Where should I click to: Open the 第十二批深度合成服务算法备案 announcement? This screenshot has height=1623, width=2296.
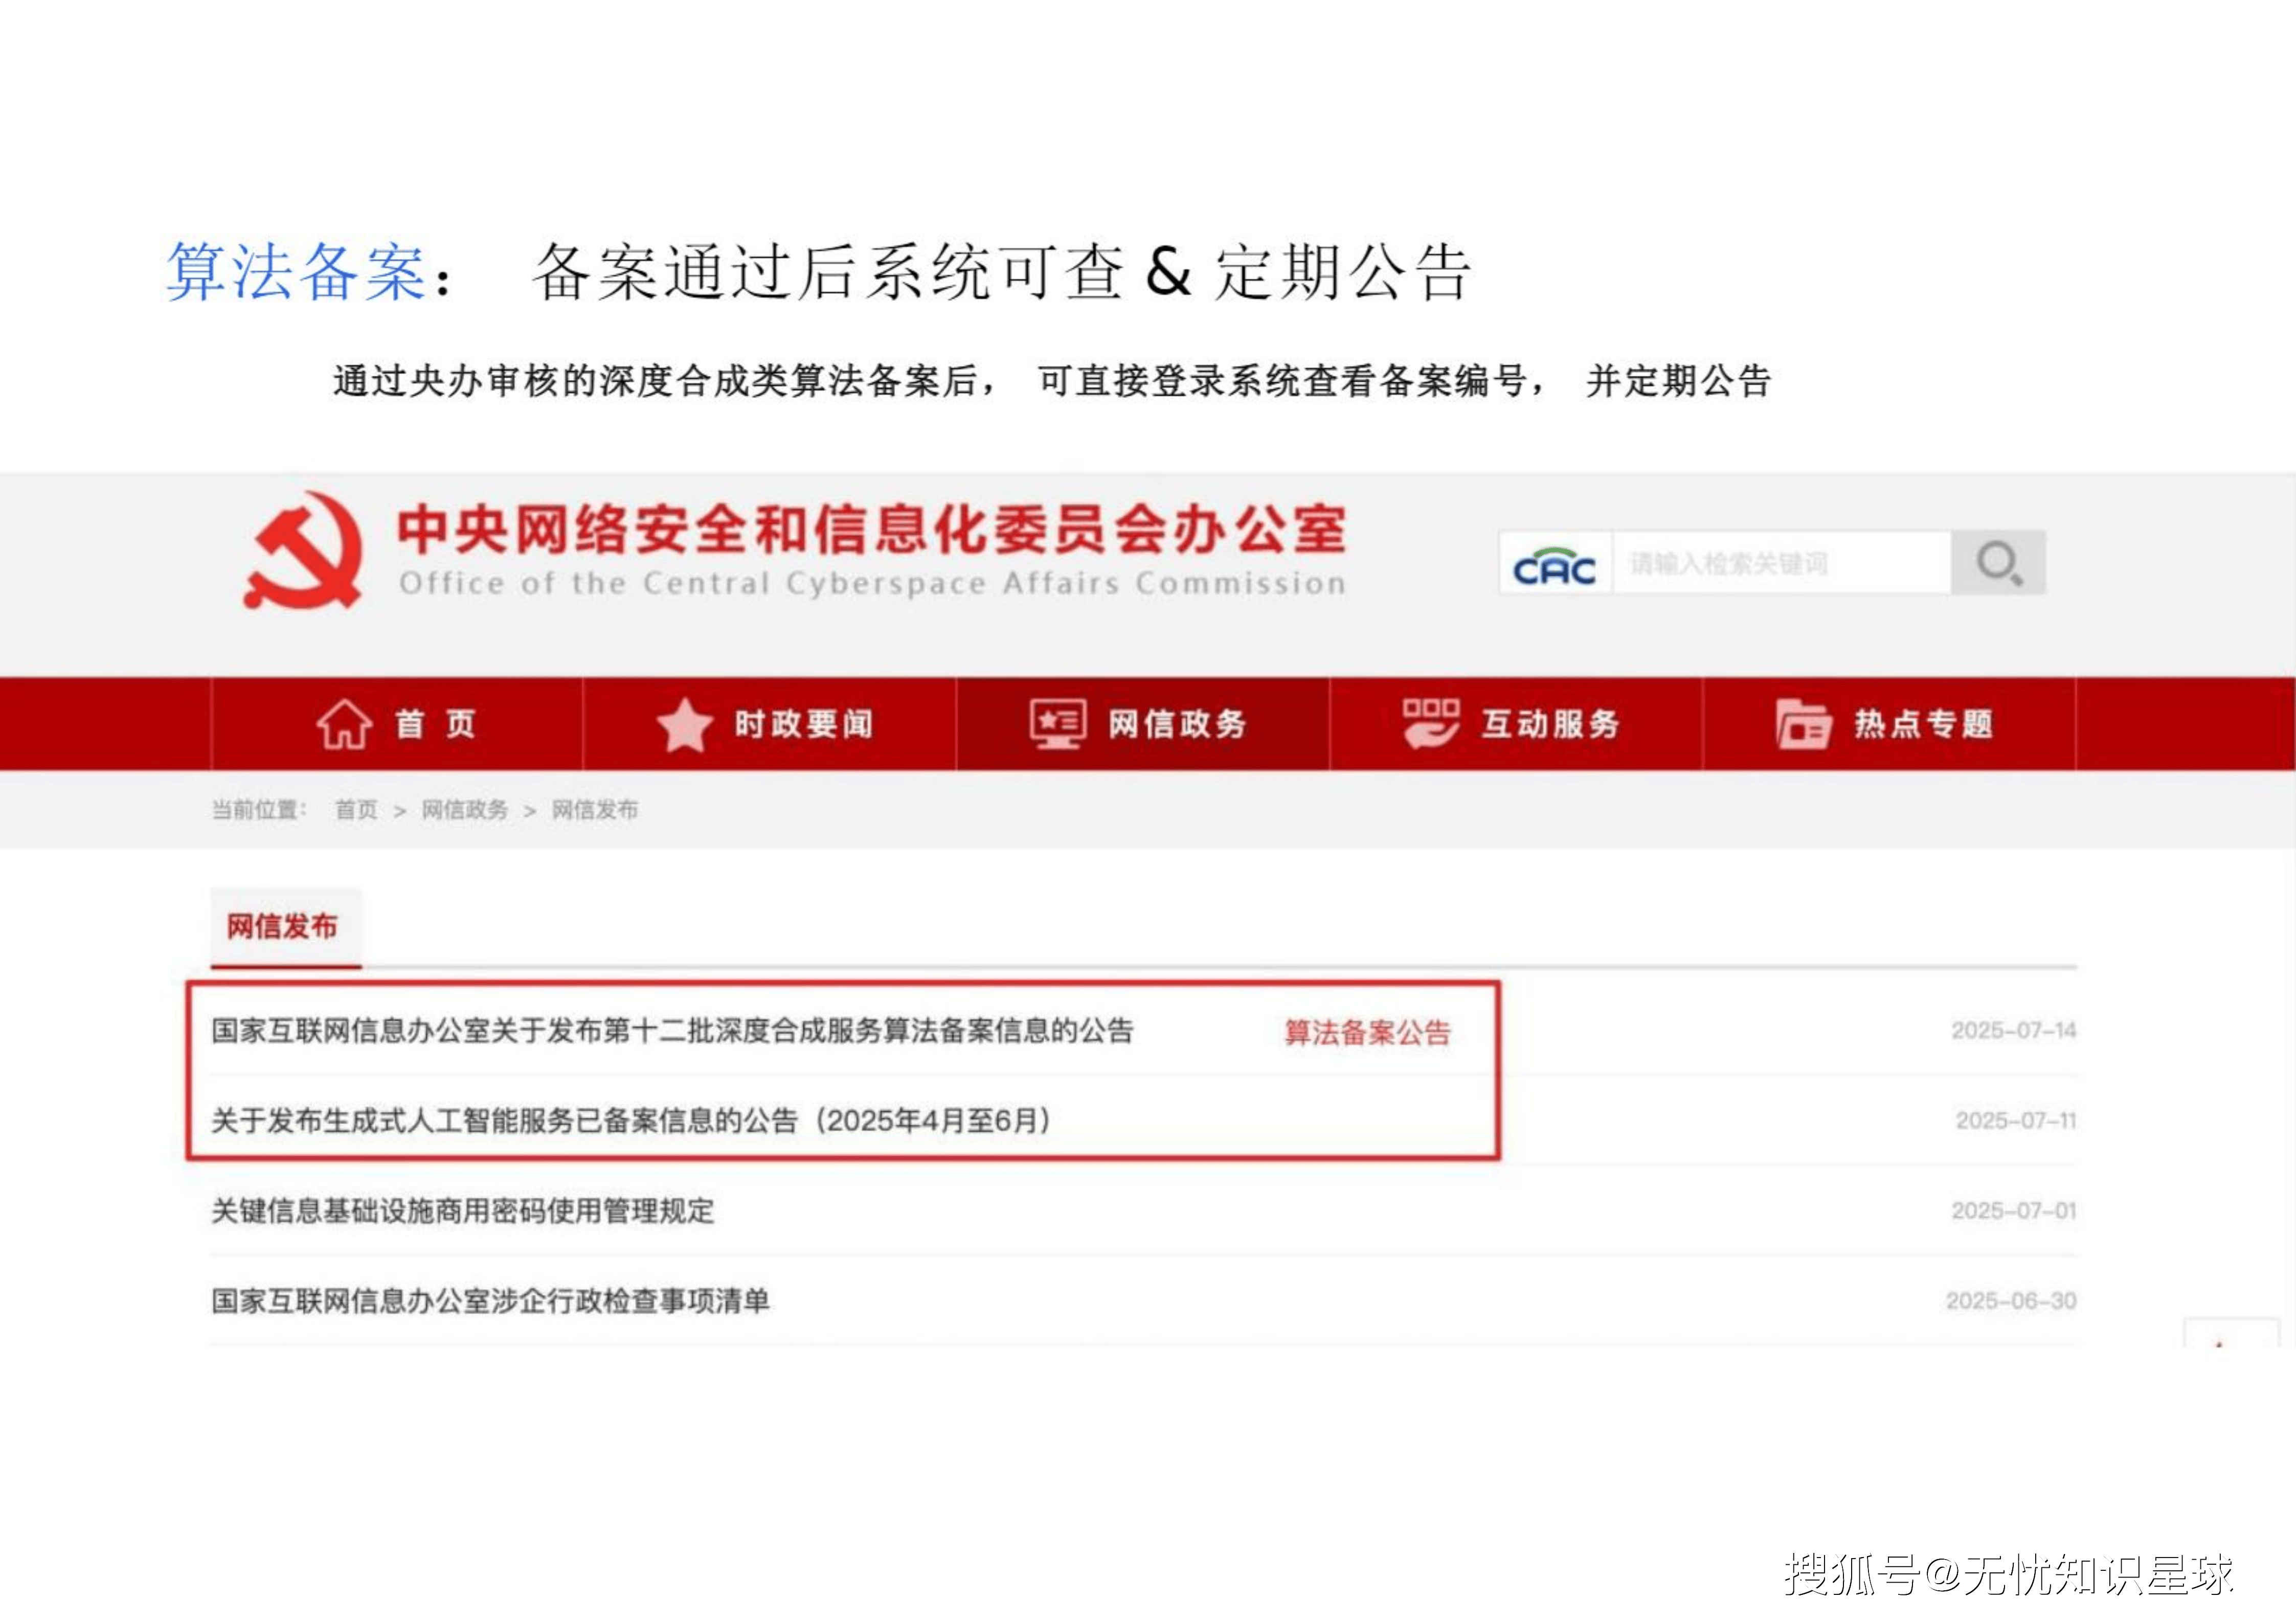(x=672, y=1031)
